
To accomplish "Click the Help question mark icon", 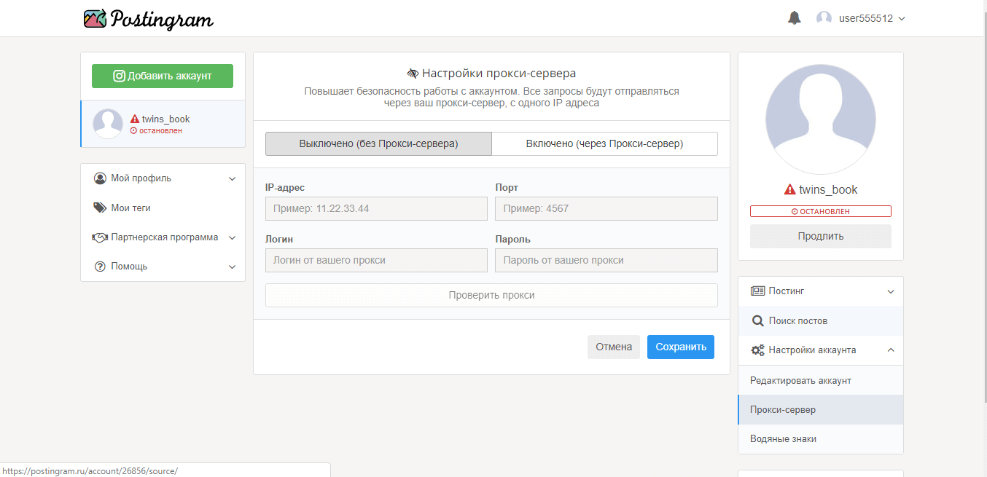I will pos(100,267).
